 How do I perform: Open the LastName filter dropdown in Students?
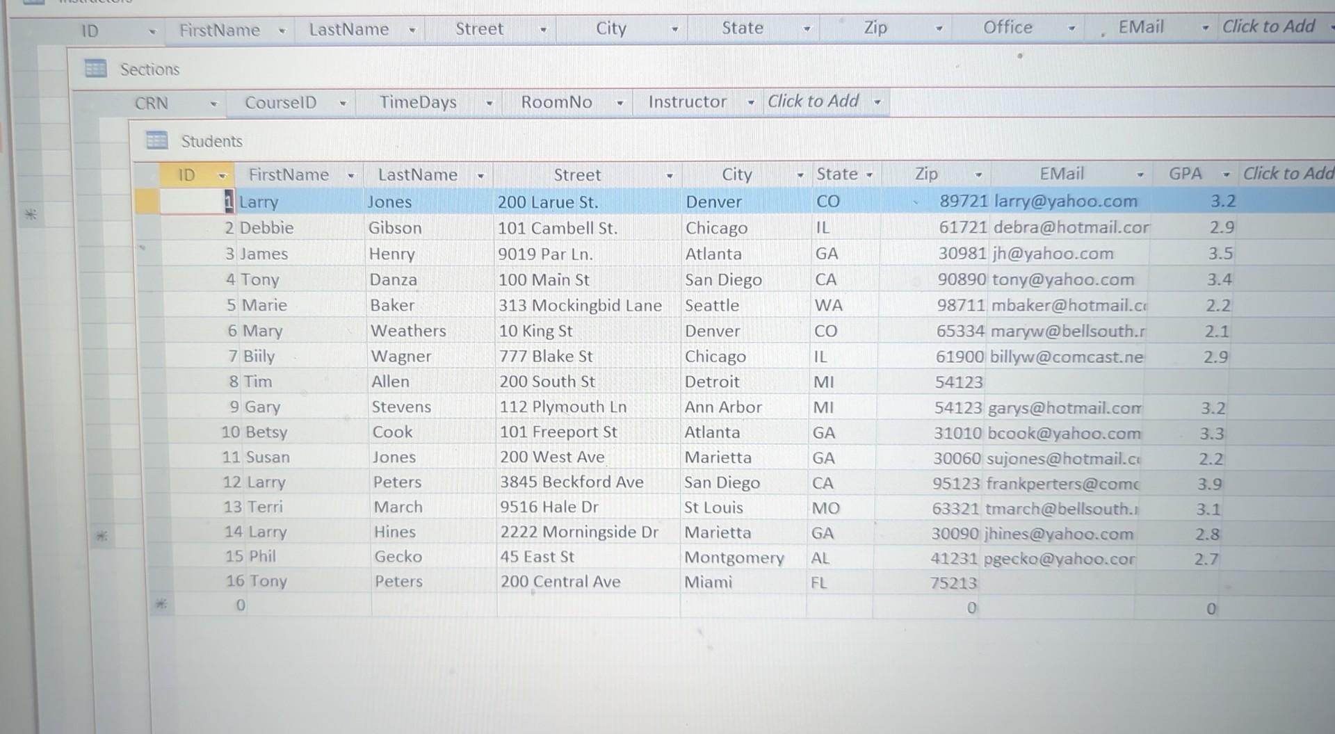point(480,174)
